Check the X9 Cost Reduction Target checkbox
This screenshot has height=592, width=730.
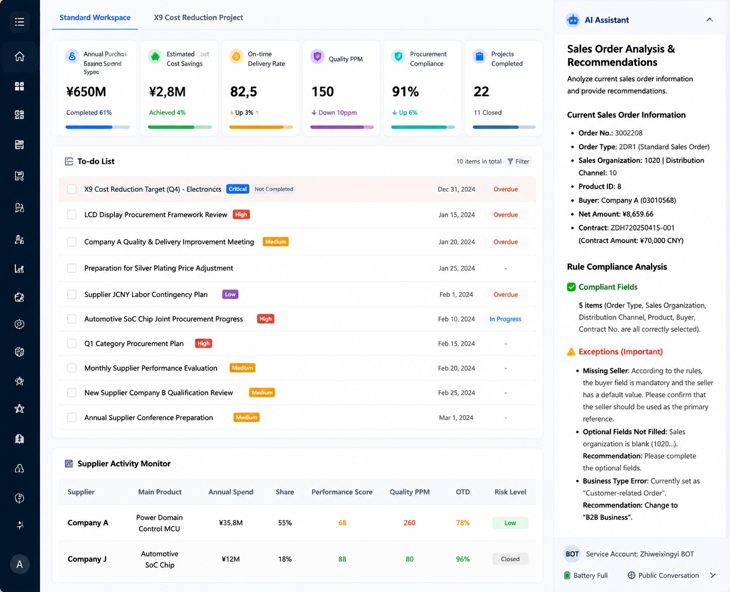72,189
